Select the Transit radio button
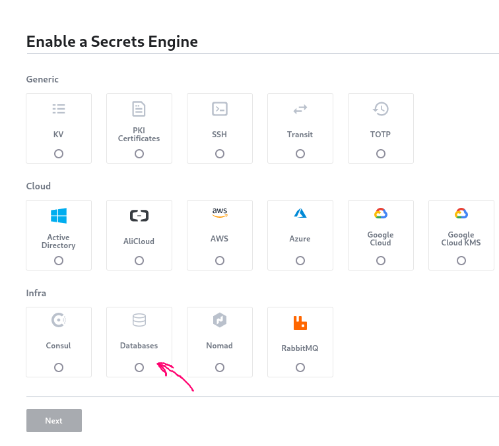The image size is (499, 446). tap(300, 154)
